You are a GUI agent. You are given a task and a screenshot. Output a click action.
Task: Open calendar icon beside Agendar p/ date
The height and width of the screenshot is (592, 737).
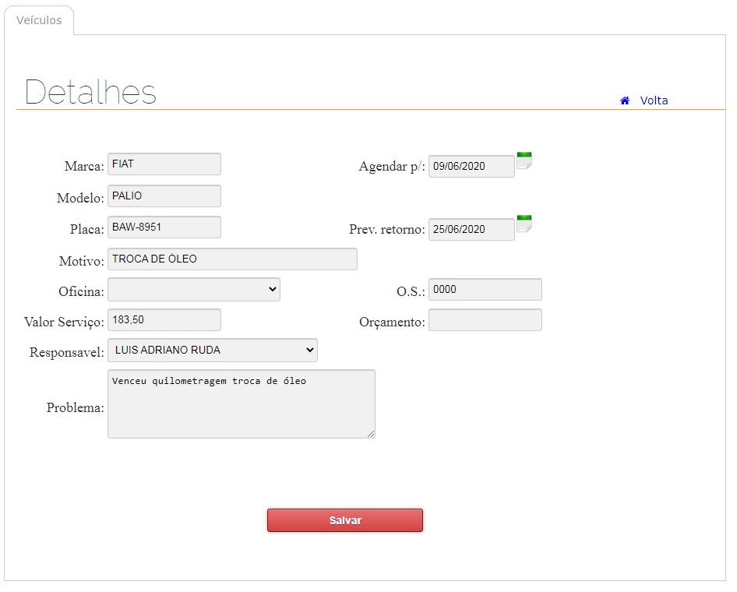524,161
